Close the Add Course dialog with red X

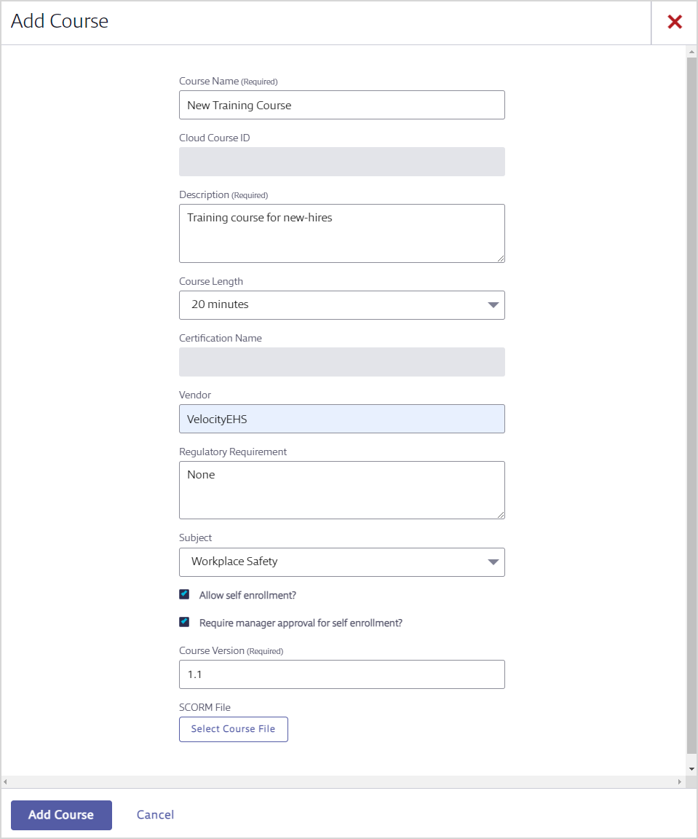675,22
